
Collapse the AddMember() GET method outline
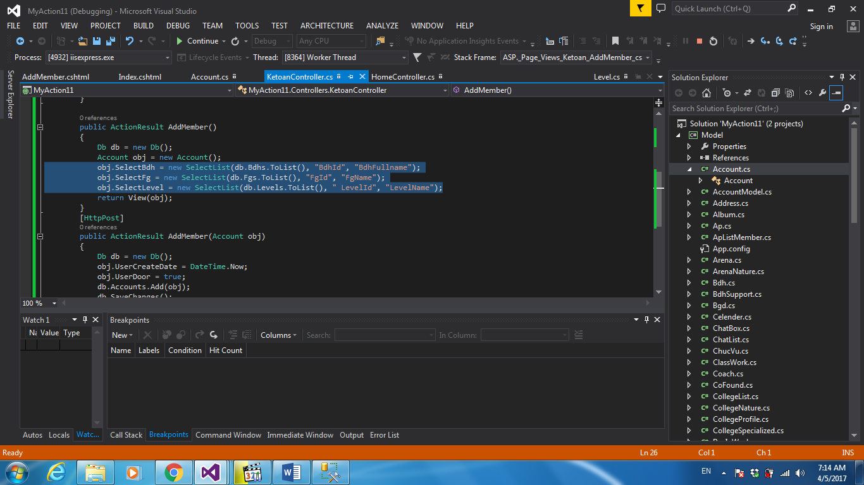[40, 127]
